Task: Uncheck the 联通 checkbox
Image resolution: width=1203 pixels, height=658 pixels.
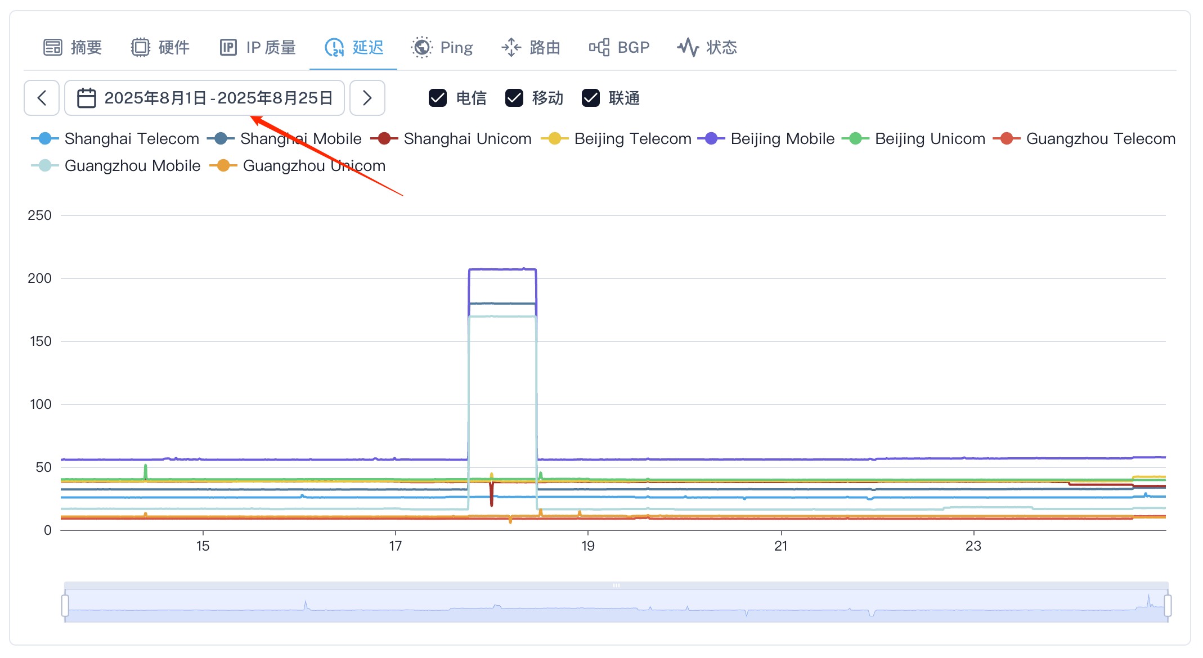Action: click(591, 98)
